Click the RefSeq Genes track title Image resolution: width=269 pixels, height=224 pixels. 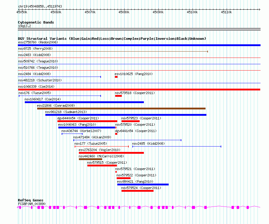(31, 200)
